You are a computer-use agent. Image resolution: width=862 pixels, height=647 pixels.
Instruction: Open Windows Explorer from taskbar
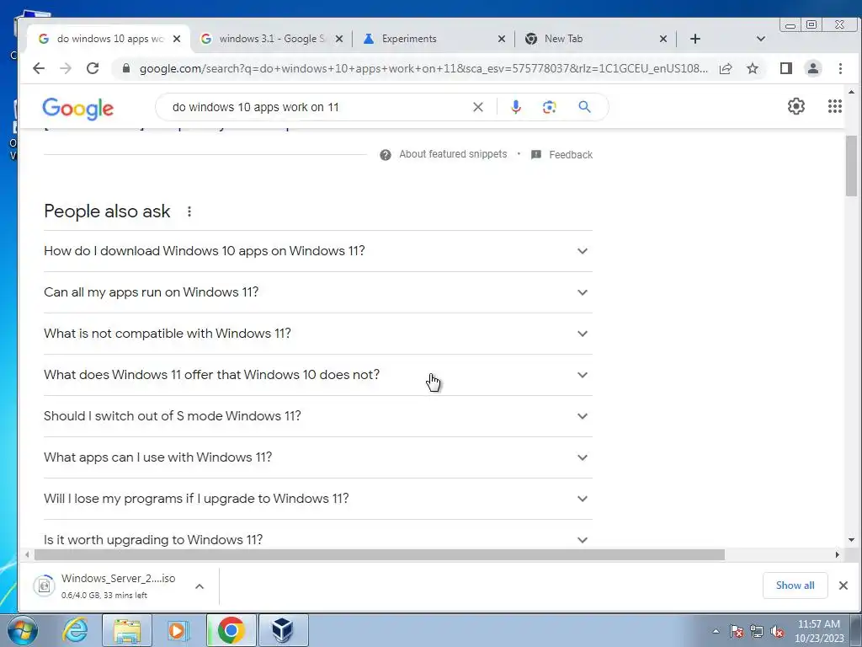pos(127,630)
